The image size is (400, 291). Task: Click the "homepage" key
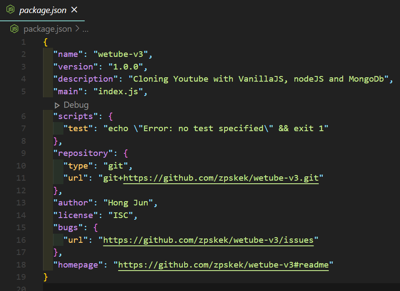78,265
